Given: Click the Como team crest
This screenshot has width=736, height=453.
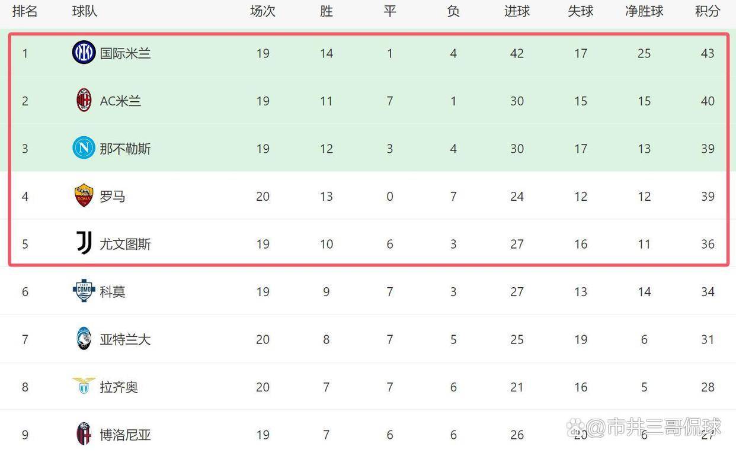Looking at the screenshot, I should pyautogui.click(x=84, y=291).
